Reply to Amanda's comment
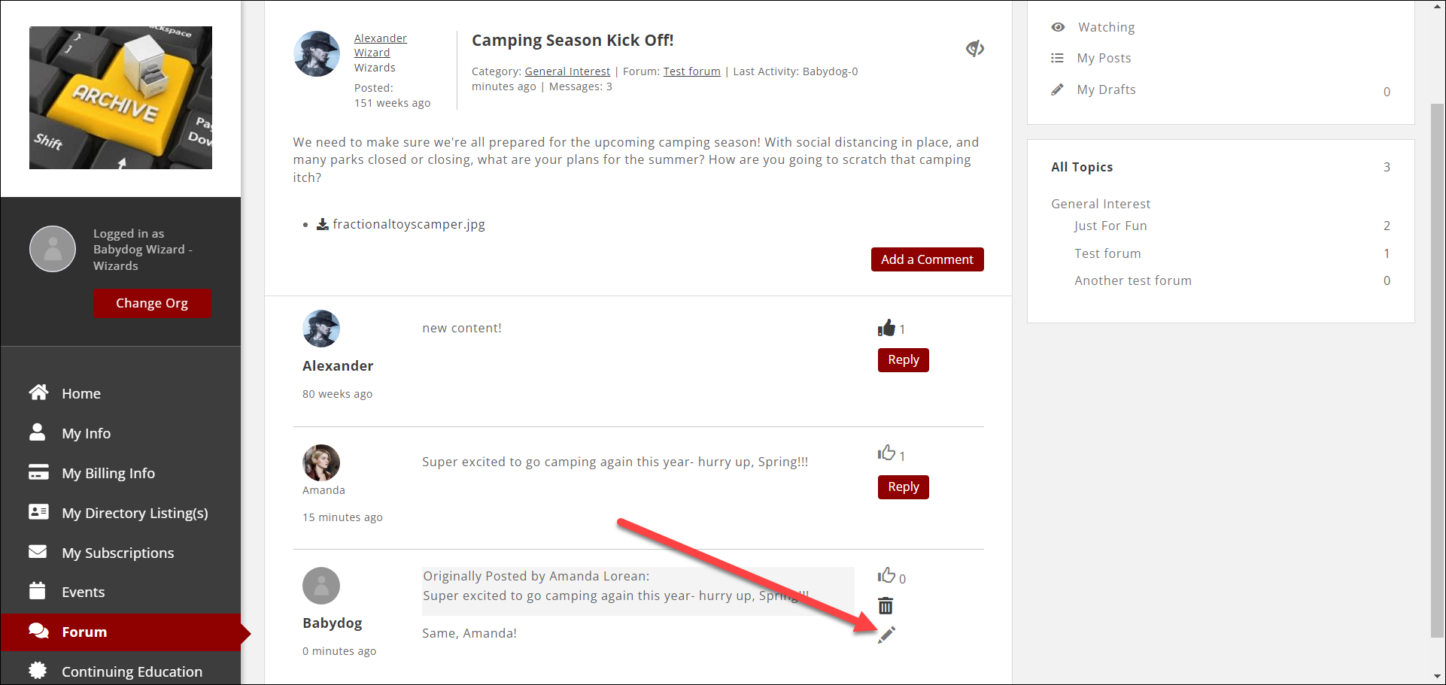Screen dimensions: 1446x685 pos(903,487)
